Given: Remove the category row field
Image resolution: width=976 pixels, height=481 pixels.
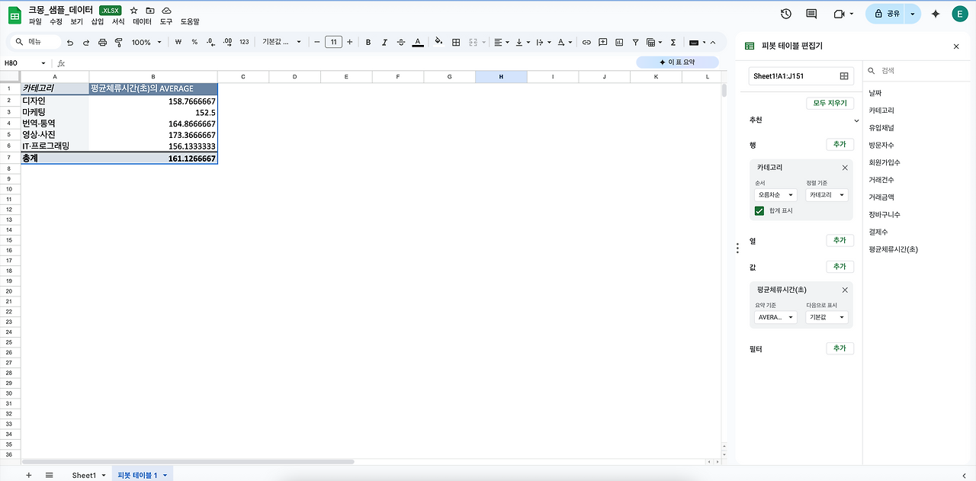Looking at the screenshot, I should click(x=845, y=168).
